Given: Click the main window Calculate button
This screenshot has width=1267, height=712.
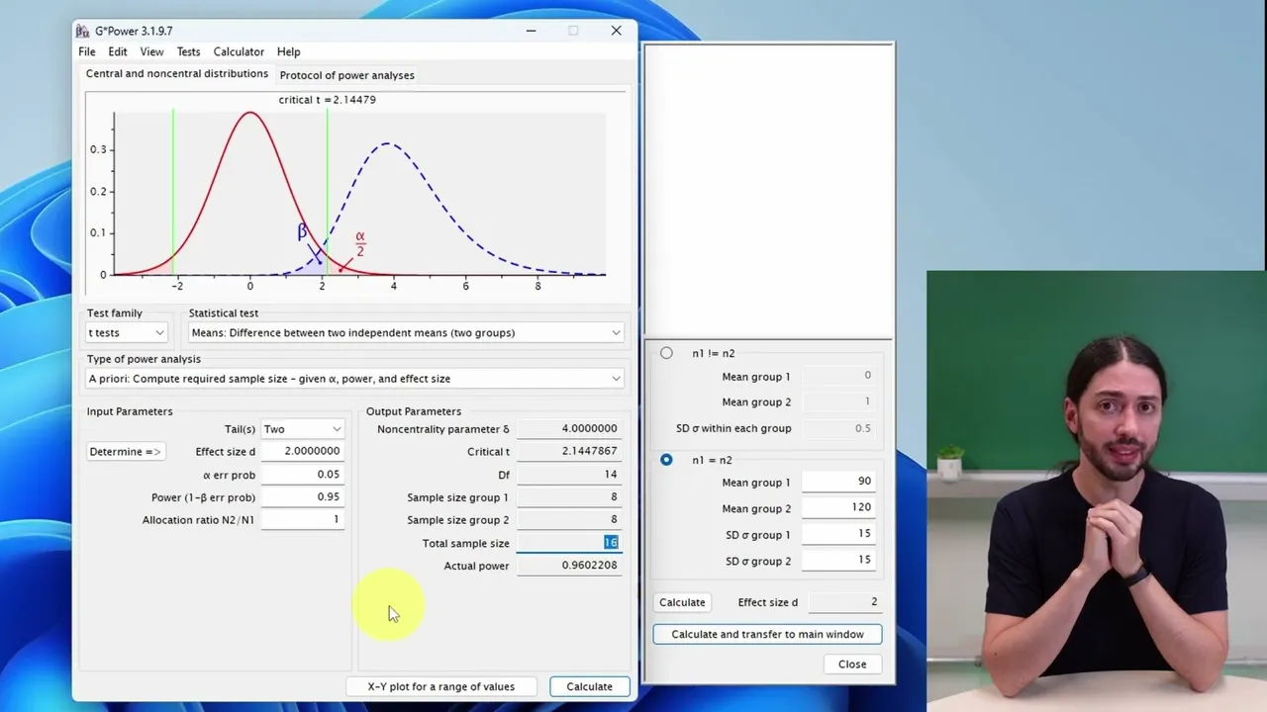Looking at the screenshot, I should pyautogui.click(x=589, y=686).
